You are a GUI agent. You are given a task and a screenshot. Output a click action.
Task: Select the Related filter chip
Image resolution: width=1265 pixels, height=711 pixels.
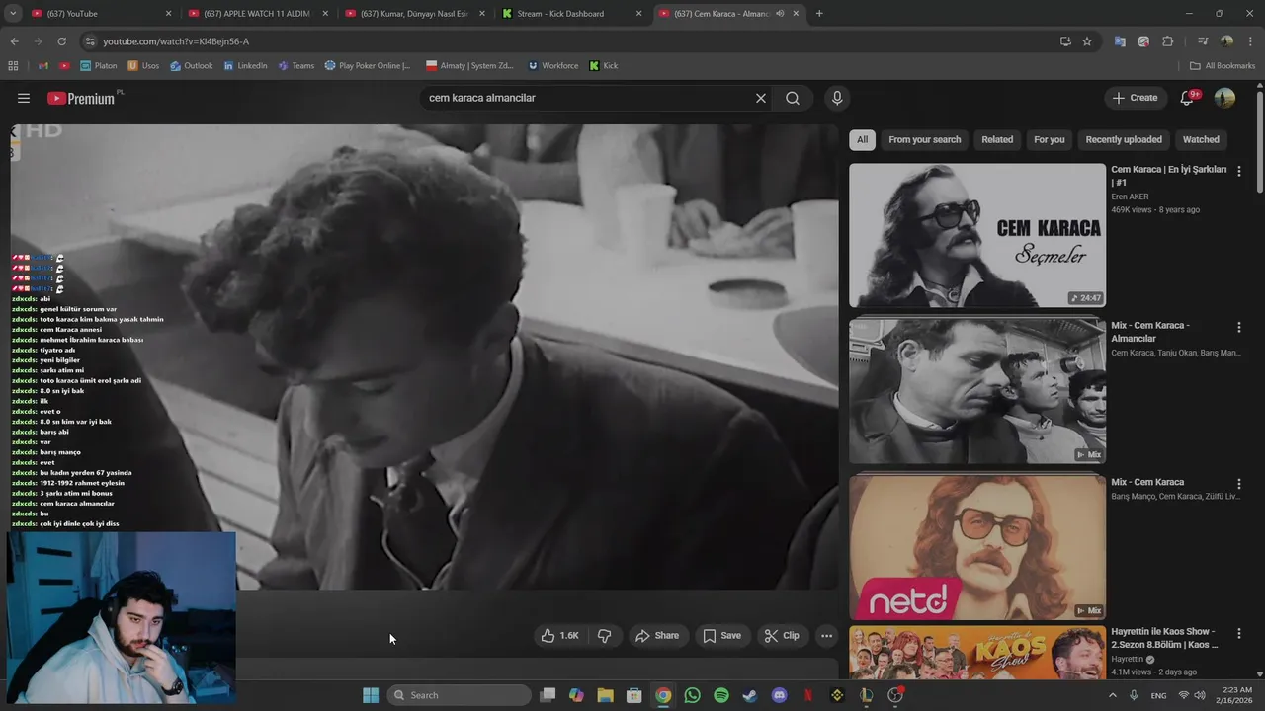[x=997, y=139]
